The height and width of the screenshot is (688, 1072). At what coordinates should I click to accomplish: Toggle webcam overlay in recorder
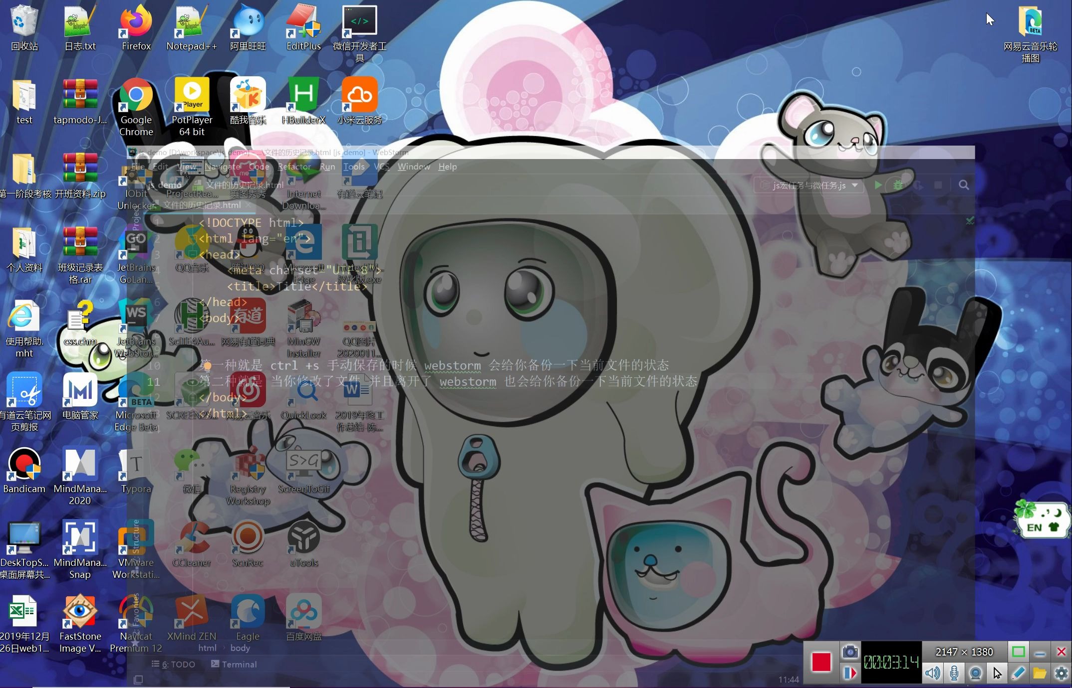[x=975, y=673]
